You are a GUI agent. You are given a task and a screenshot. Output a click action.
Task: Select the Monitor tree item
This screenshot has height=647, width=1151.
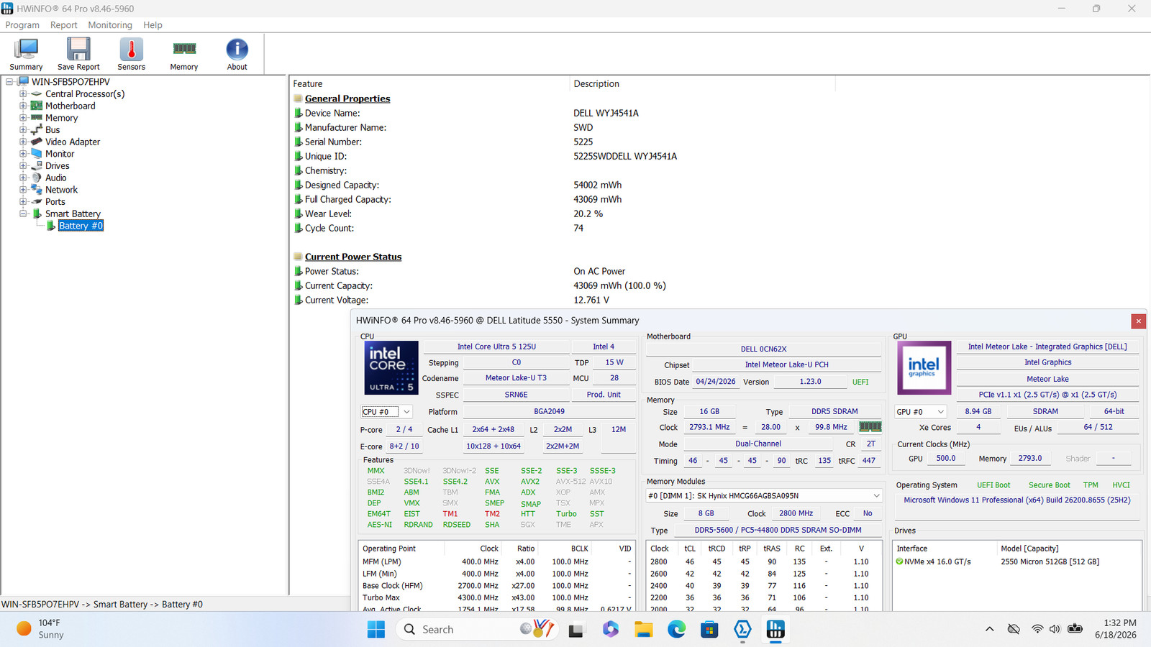[x=60, y=154]
